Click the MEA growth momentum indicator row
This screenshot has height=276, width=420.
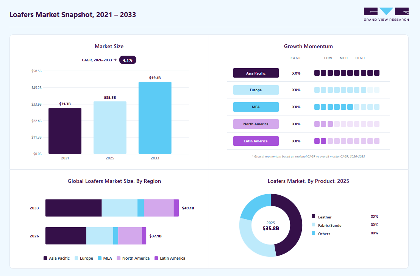point(347,107)
